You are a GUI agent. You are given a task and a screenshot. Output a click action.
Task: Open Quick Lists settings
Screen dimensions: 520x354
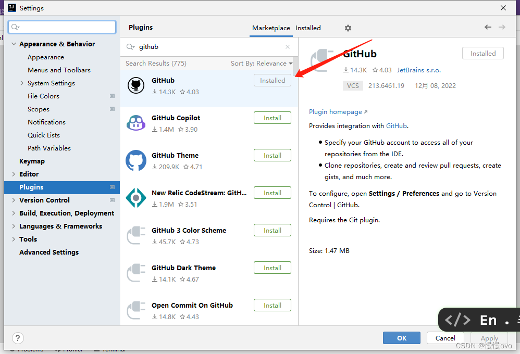44,135
